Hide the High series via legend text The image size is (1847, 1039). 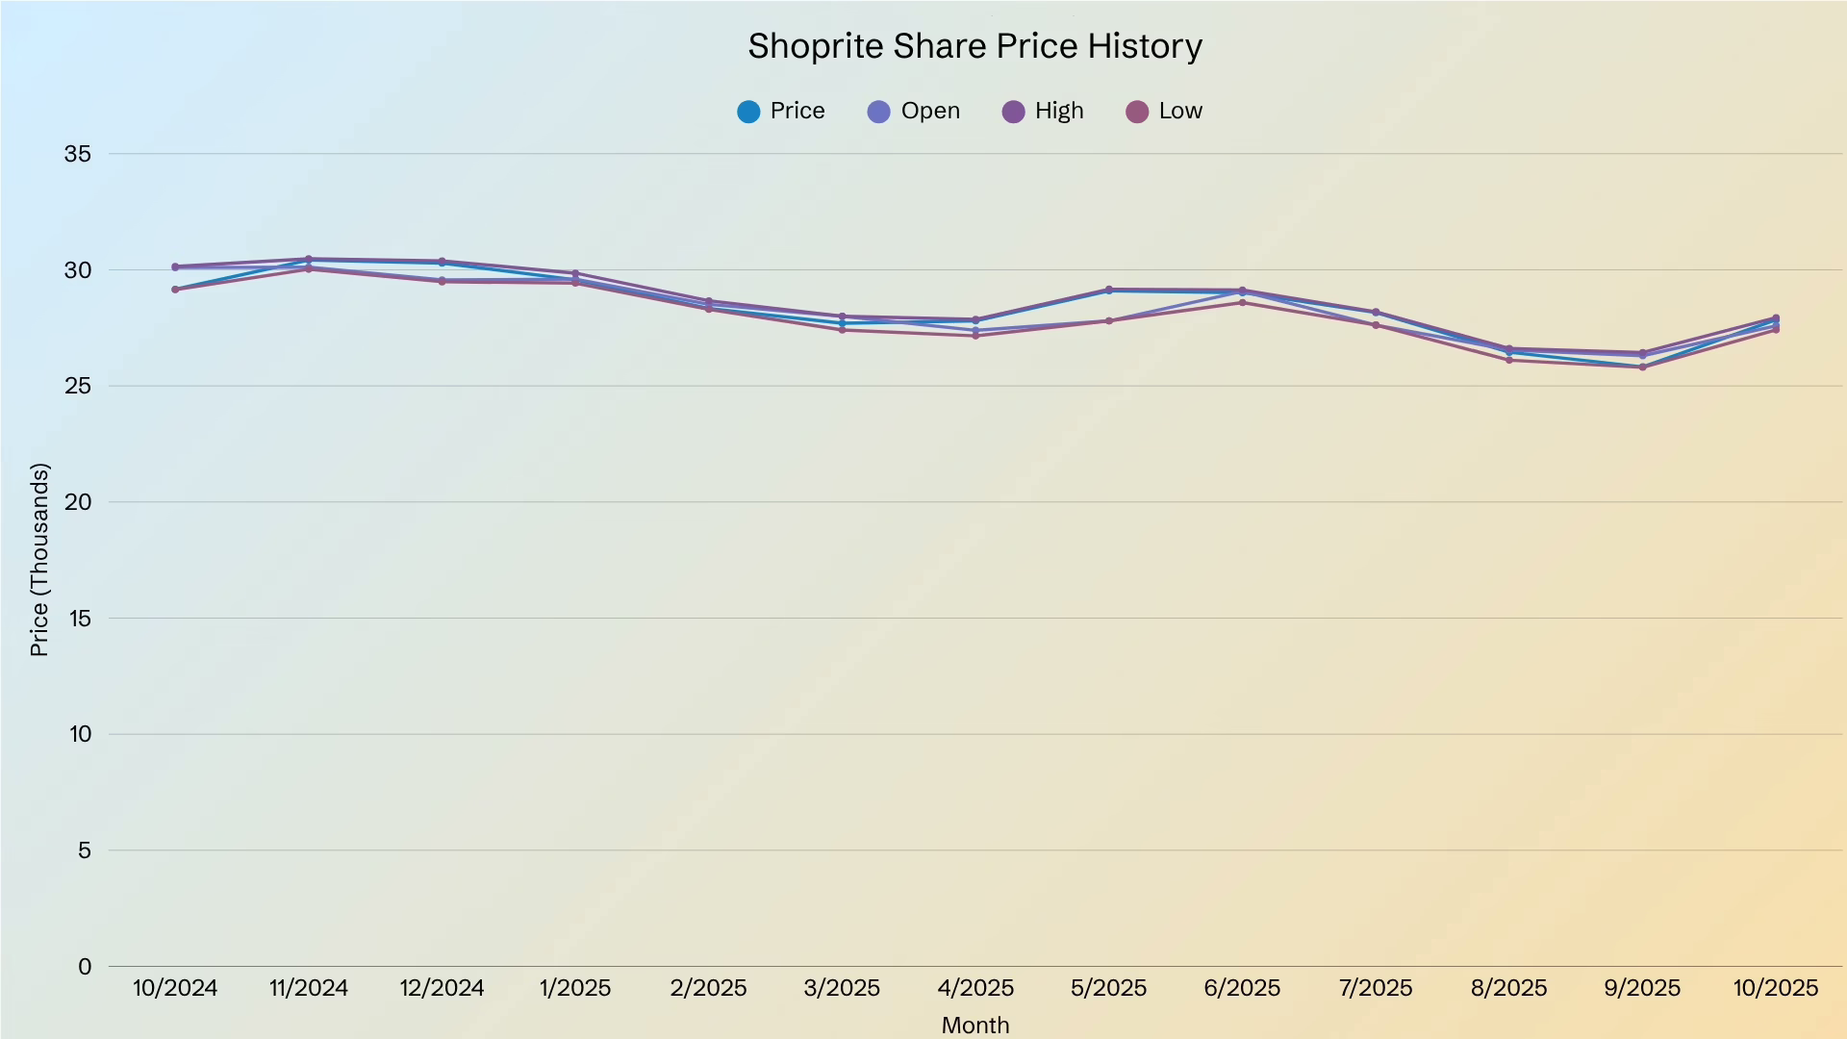1059,111
